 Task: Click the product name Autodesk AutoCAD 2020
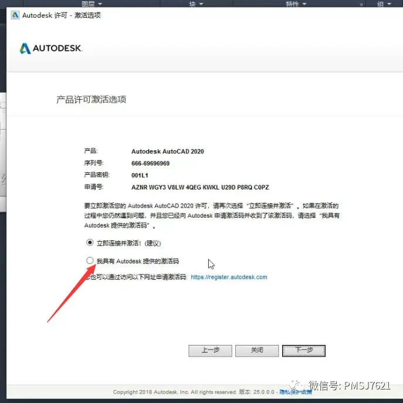tap(168, 151)
